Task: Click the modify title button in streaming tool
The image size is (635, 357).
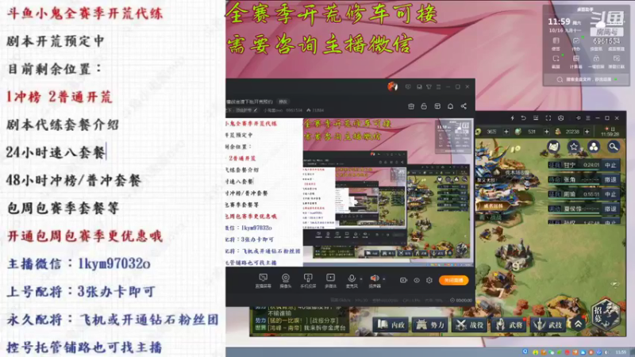Action: [x=283, y=102]
